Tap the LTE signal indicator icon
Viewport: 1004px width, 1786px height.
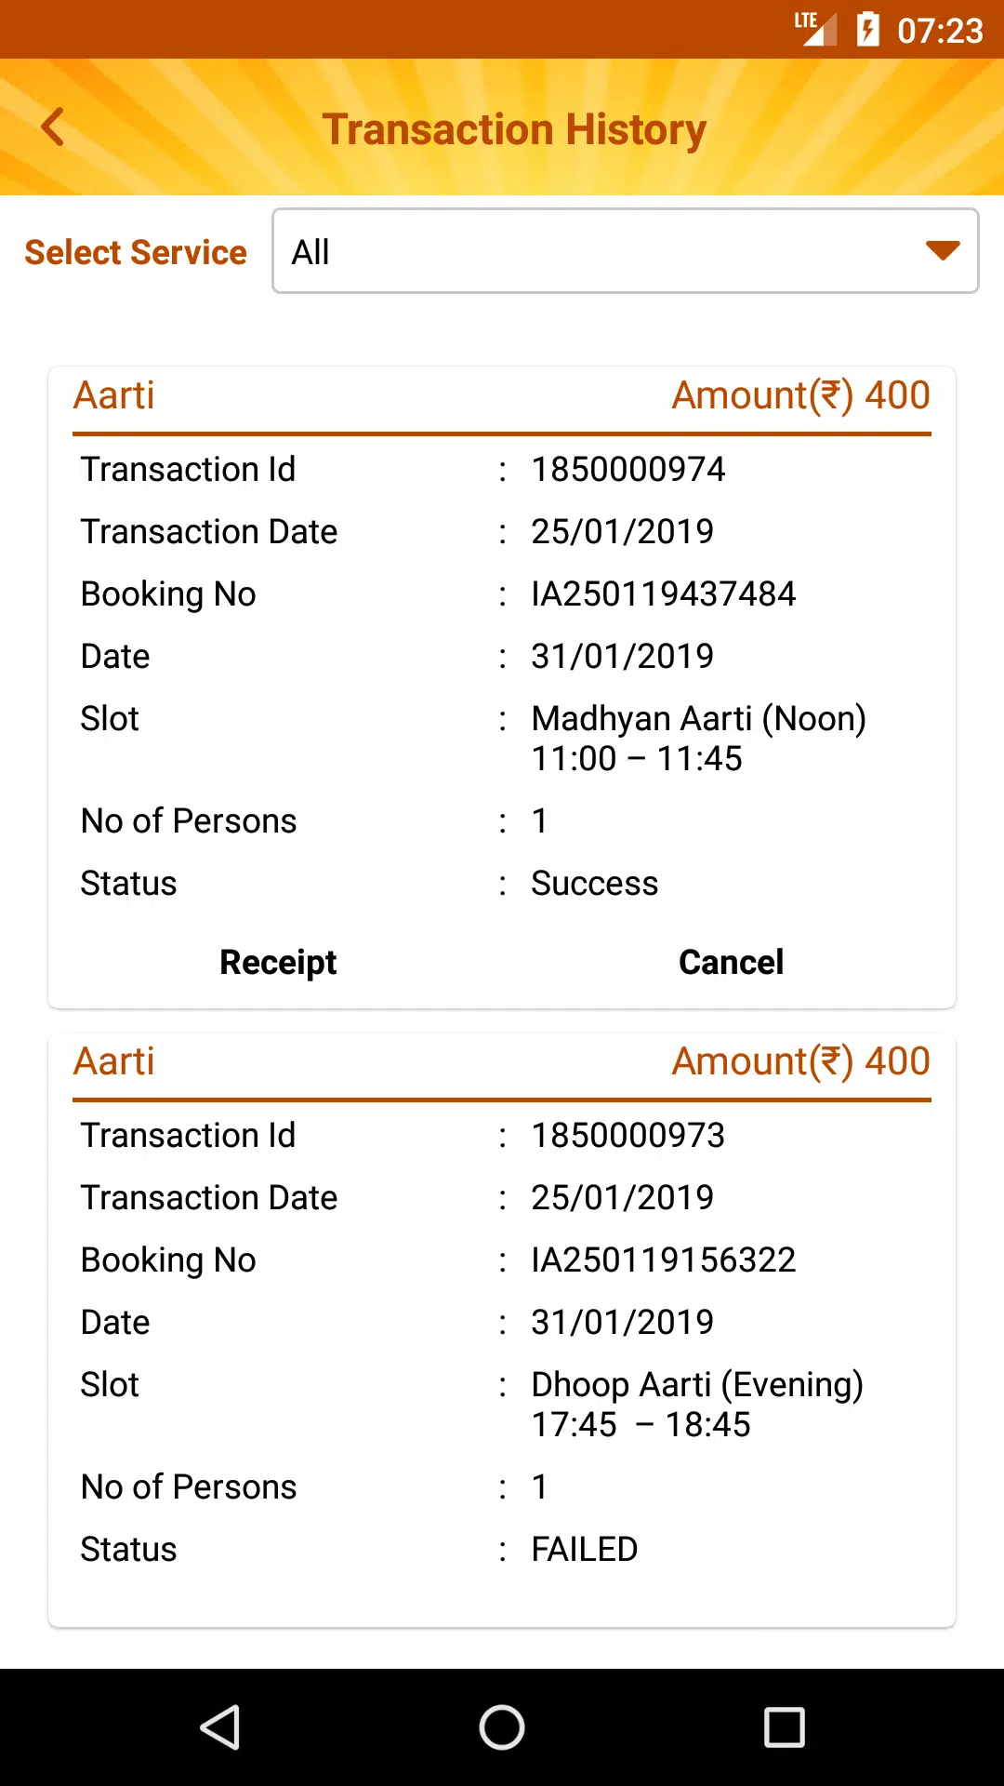pos(815,29)
